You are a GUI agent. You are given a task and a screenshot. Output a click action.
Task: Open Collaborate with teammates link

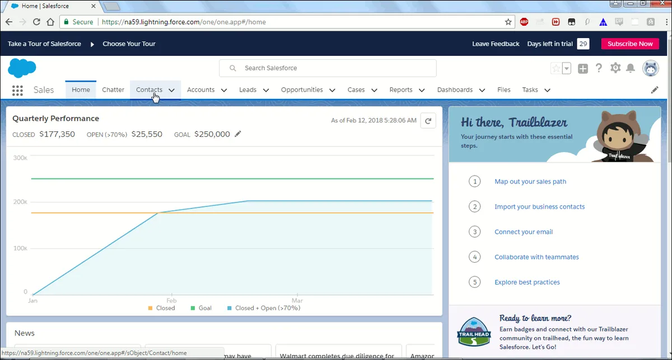tap(536, 257)
